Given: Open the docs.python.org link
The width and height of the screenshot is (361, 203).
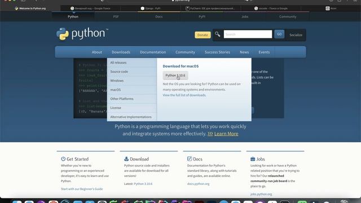Looking at the screenshot, I should click(198, 184).
